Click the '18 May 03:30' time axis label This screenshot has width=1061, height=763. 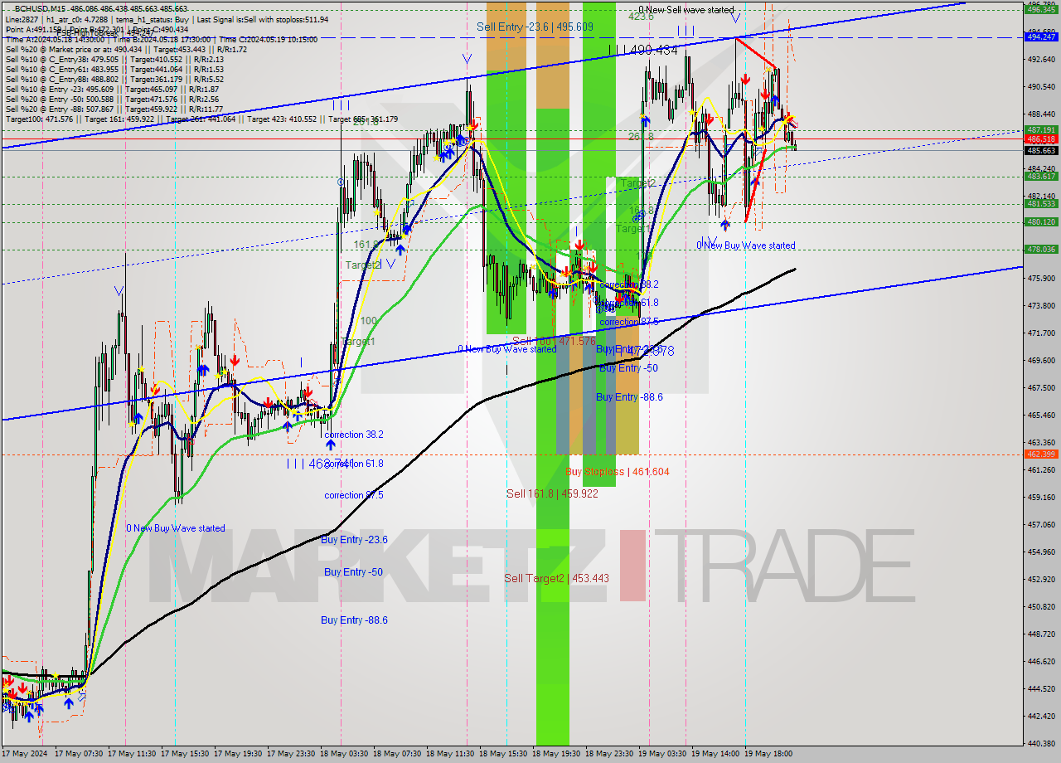(x=345, y=754)
